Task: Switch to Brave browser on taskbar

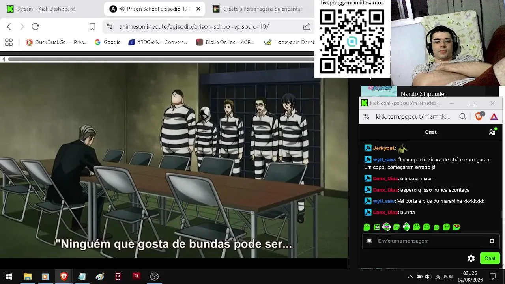Action: (x=64, y=277)
